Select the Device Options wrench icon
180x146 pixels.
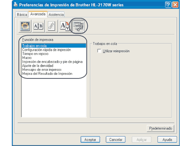[78, 26]
